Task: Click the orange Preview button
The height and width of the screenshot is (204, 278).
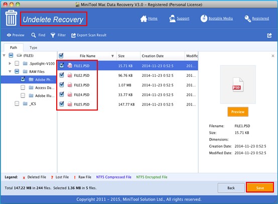Action: point(238,112)
